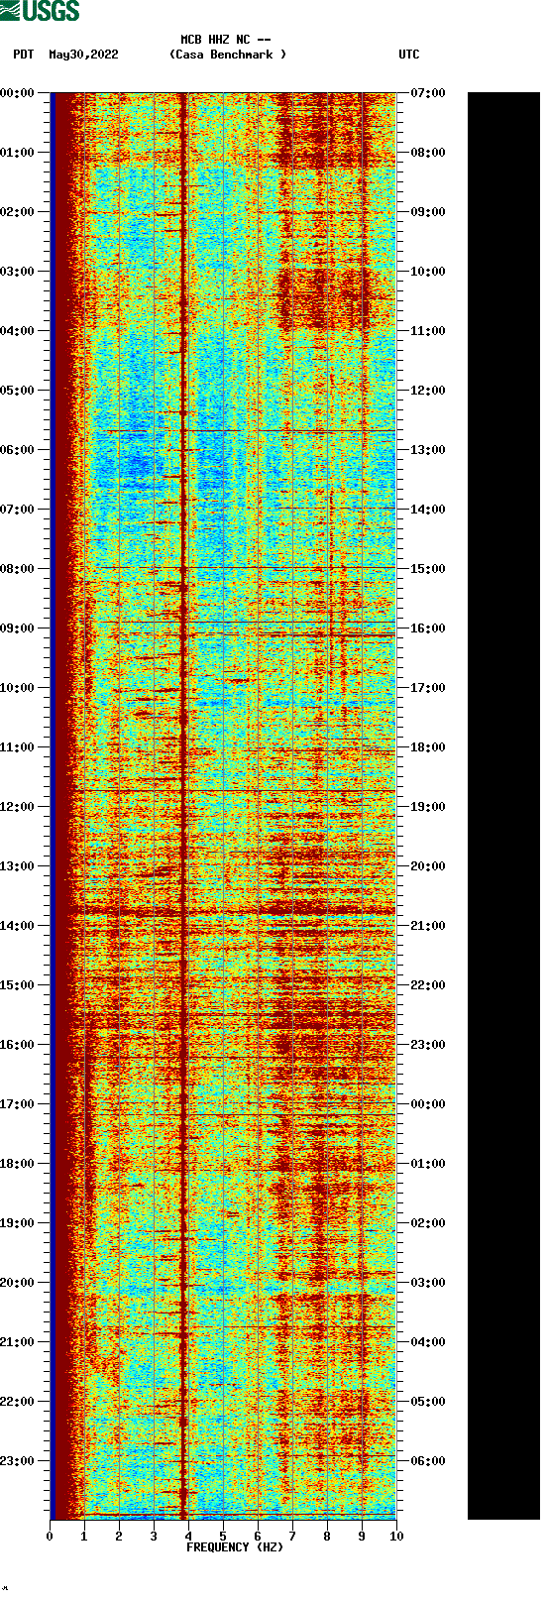Click the date 'May30,2022'

coord(83,55)
